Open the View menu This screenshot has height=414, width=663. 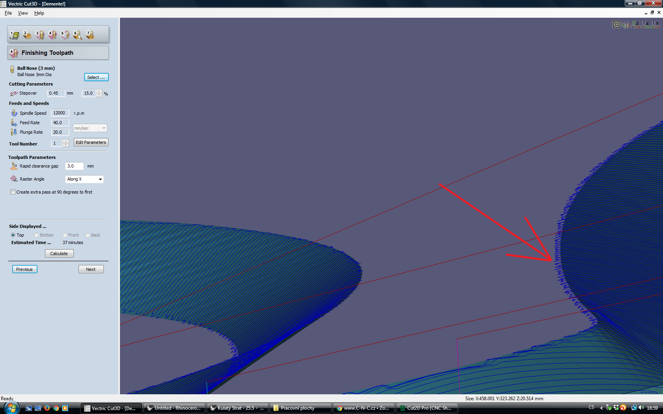point(23,13)
